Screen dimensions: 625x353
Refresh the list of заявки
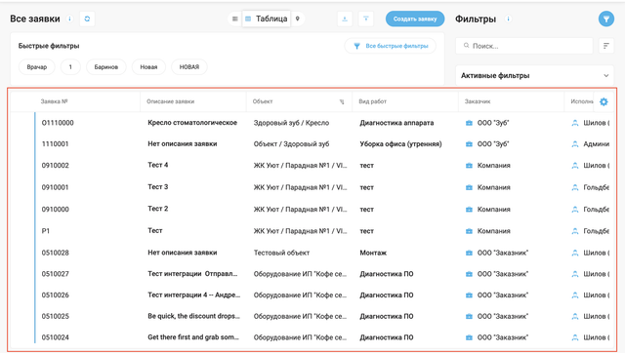pyautogui.click(x=87, y=19)
